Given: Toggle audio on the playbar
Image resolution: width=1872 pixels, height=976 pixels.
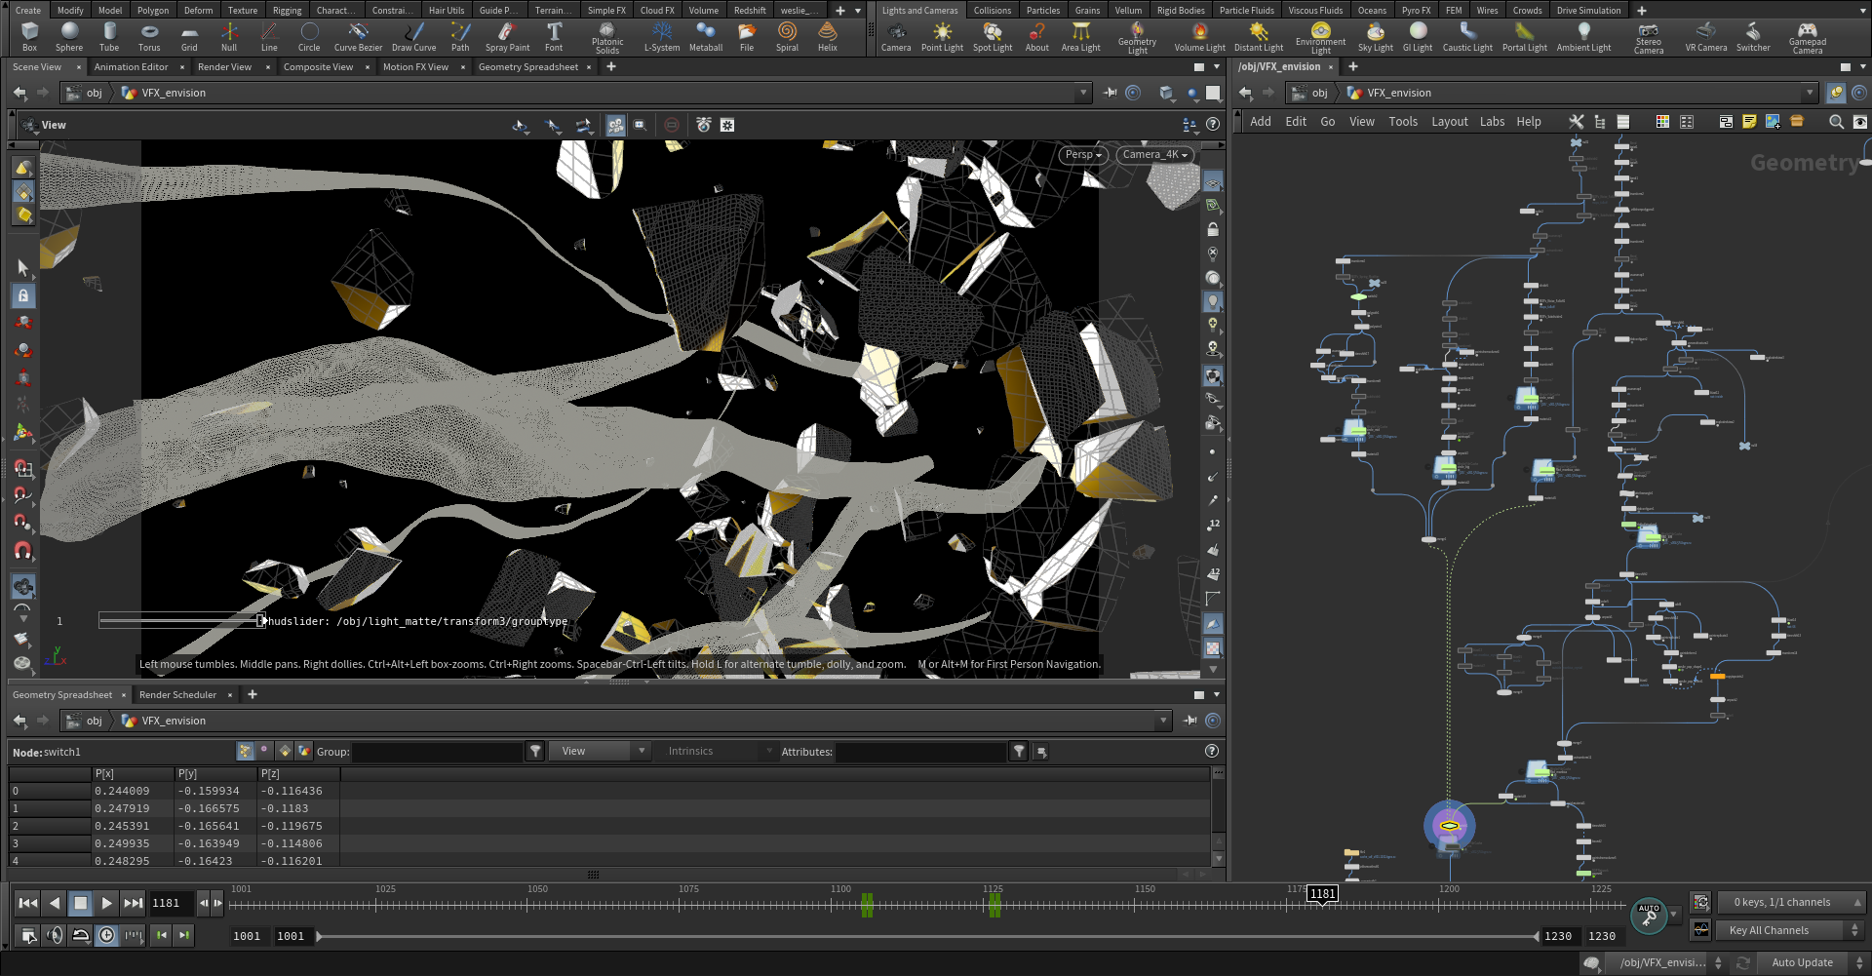Looking at the screenshot, I should tap(55, 936).
